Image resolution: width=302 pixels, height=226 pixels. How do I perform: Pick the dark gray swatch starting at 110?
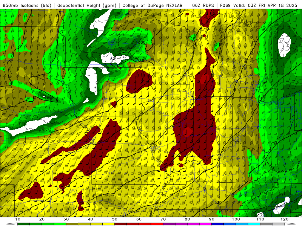click(266, 224)
